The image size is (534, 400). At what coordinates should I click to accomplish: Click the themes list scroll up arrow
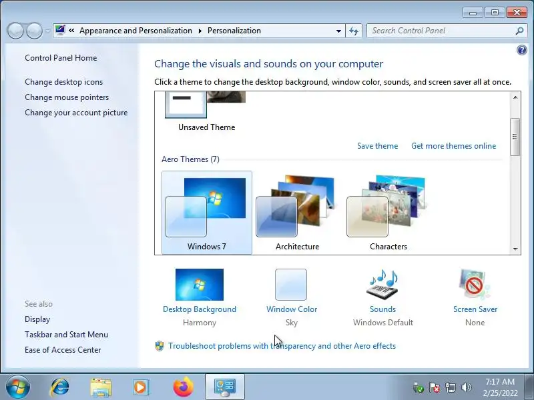pos(515,97)
